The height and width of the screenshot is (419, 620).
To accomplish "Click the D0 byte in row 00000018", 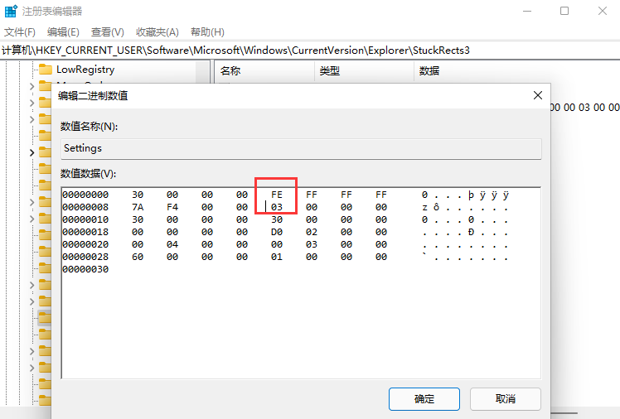I will (x=277, y=232).
